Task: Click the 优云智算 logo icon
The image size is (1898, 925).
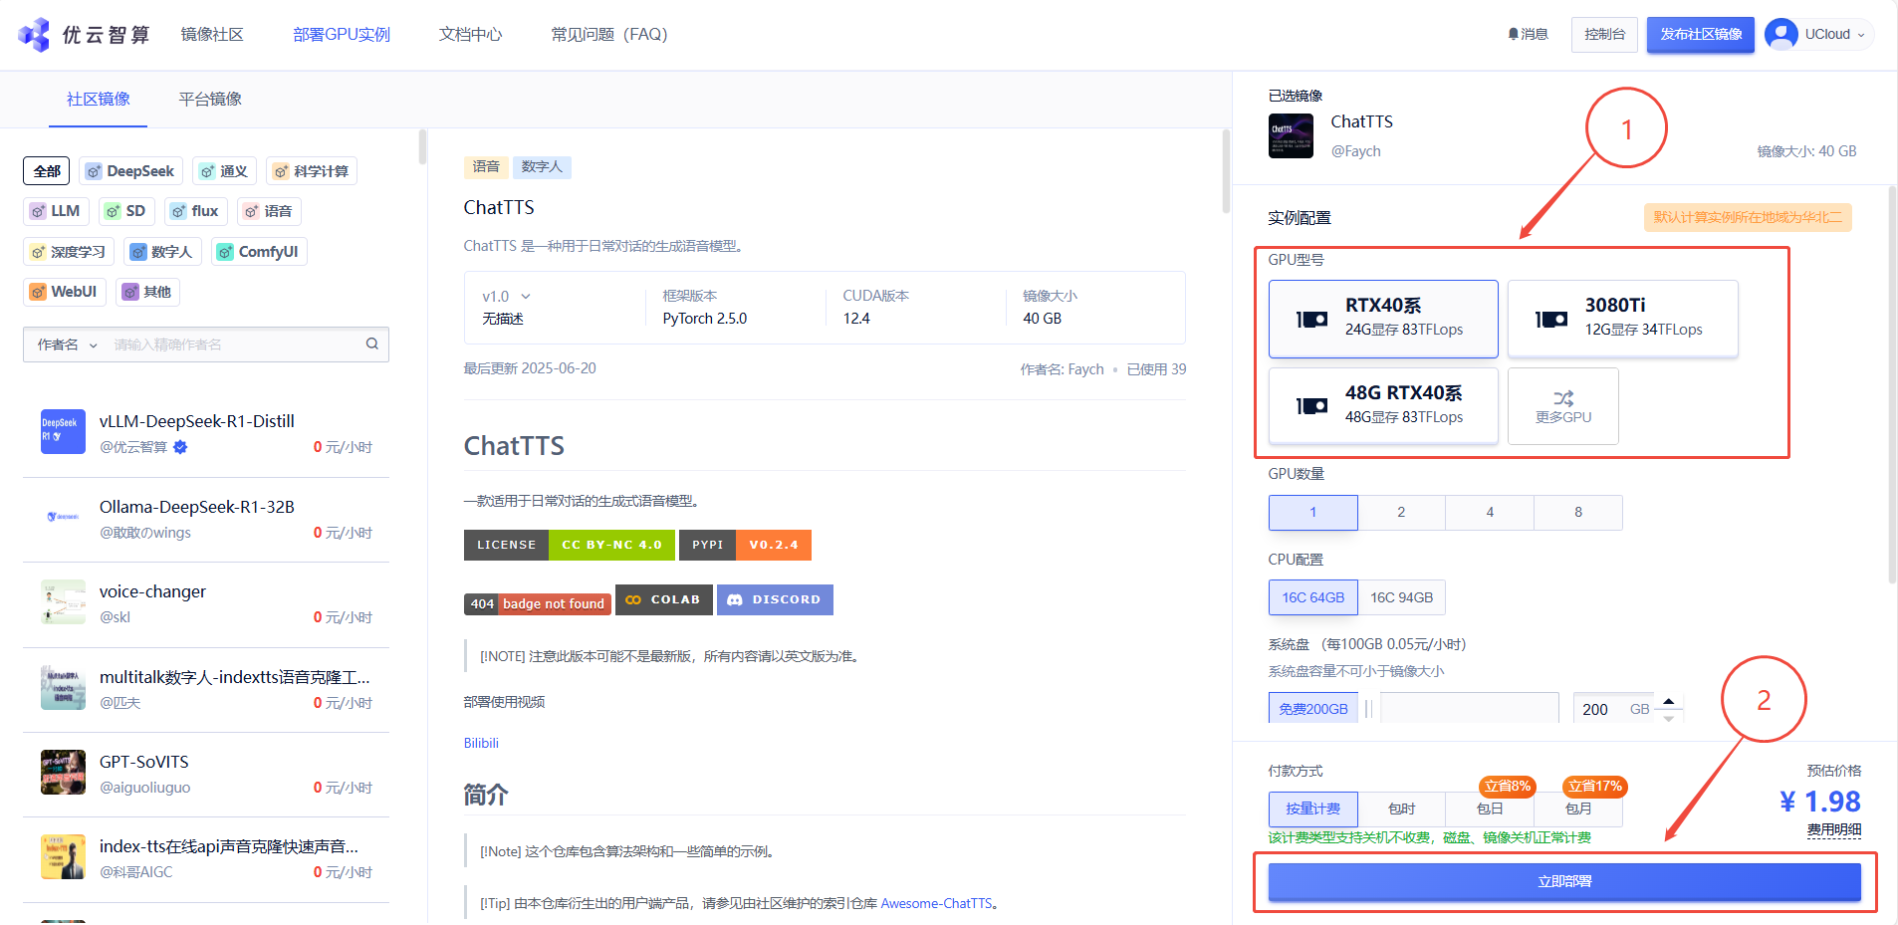Action: point(34,35)
